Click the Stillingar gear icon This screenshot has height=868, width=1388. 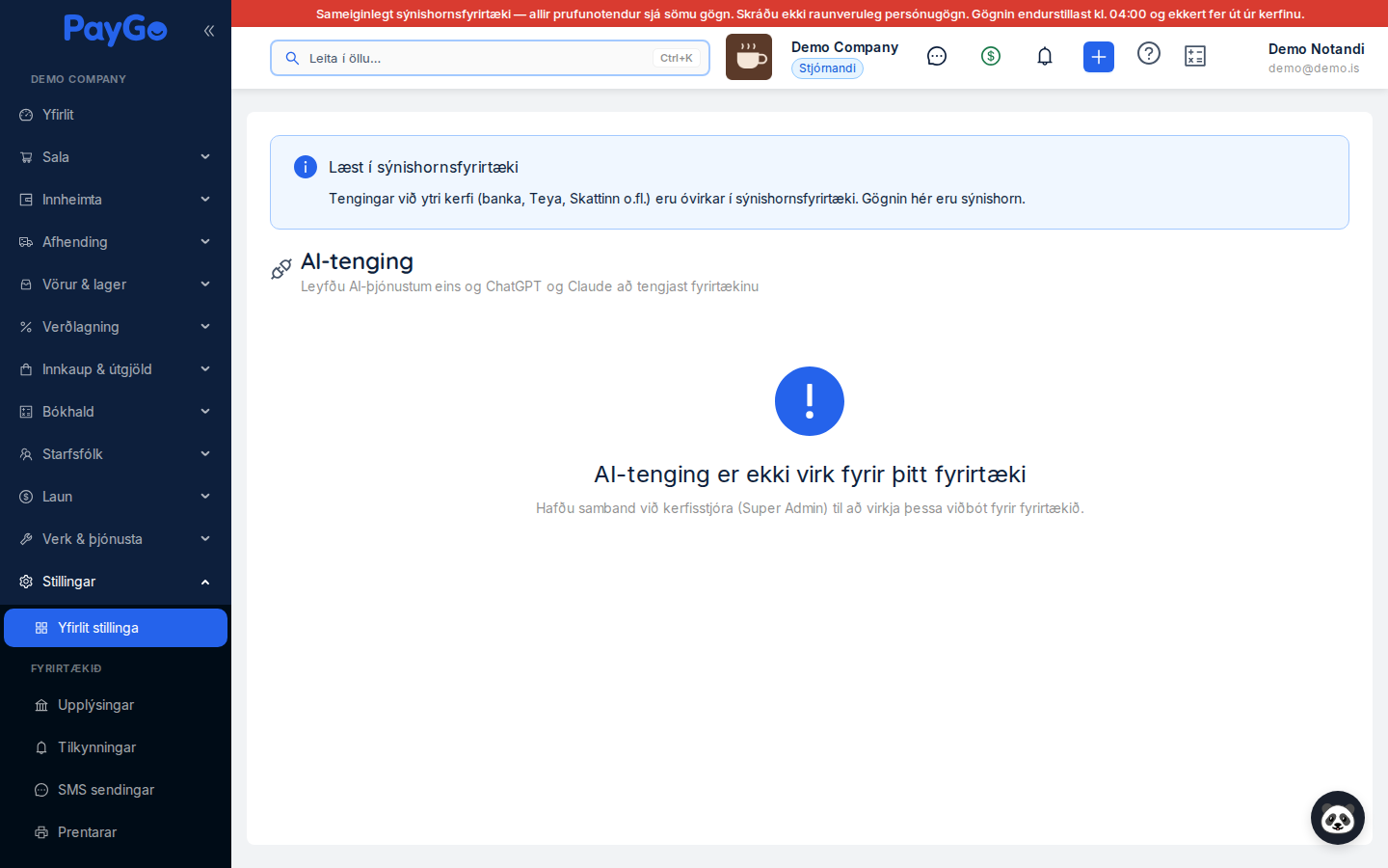click(26, 582)
